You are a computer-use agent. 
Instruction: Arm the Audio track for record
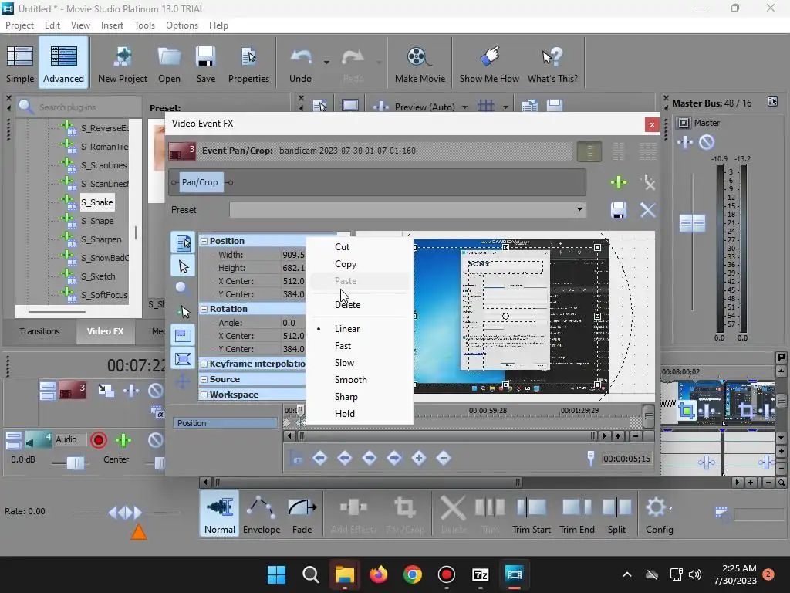tap(99, 440)
